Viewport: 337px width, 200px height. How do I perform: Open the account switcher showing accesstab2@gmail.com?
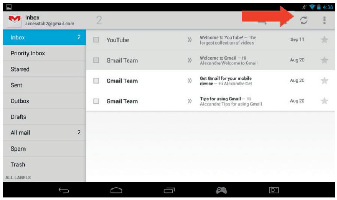(x=50, y=21)
